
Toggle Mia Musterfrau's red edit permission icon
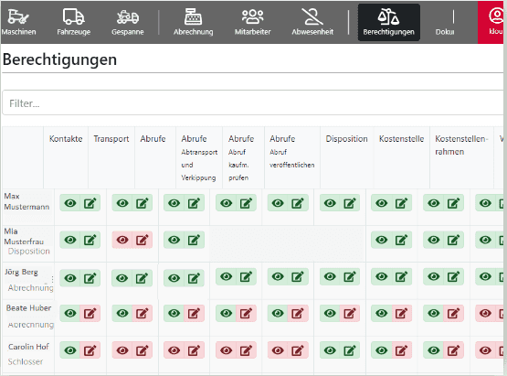pos(143,240)
